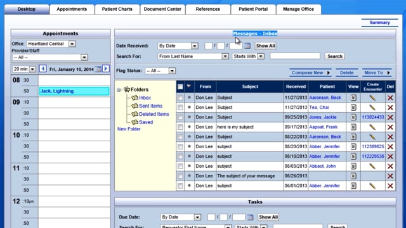
Task: Go to the next appointment day arrow
Action: [x=106, y=69]
